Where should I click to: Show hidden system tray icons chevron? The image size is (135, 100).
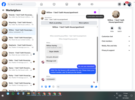114,96
